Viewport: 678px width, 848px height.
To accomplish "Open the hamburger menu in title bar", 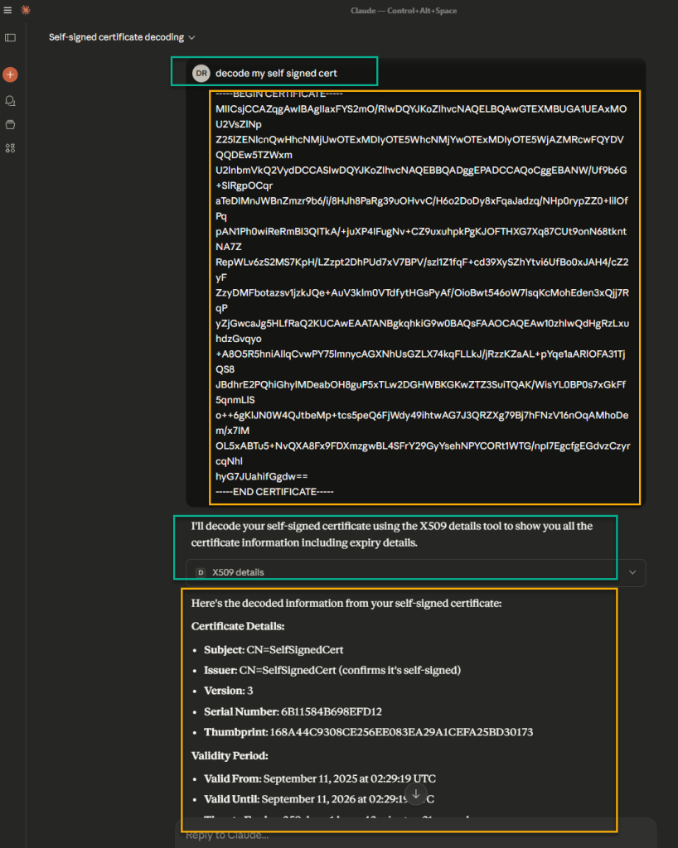I will (8, 10).
